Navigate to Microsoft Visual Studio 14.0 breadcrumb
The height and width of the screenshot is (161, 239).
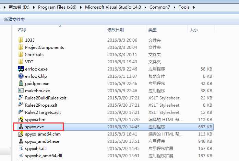pyautogui.click(x=113, y=7)
